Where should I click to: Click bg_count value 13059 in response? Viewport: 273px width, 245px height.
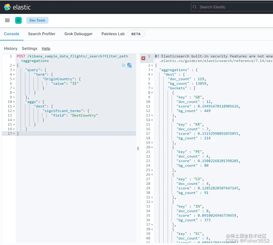coord(201,84)
